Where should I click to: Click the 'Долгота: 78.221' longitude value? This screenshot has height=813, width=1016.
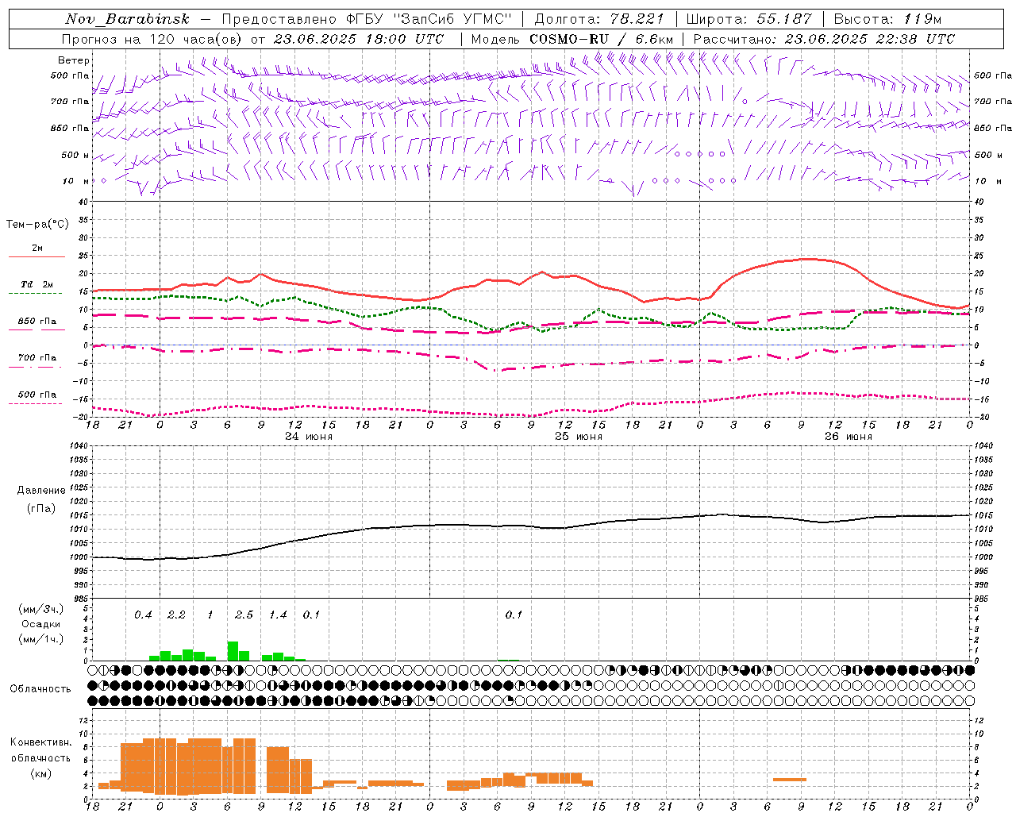click(x=599, y=19)
